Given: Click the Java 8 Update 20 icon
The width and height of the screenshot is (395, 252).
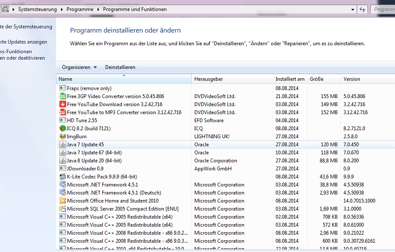Looking at the screenshot, I should 62,160.
